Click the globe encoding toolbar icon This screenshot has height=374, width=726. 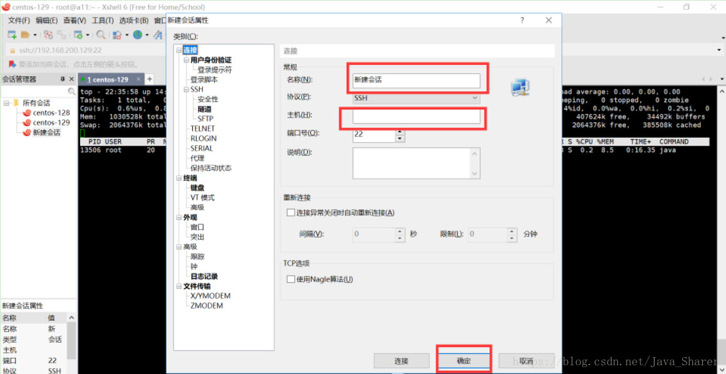click(138, 35)
